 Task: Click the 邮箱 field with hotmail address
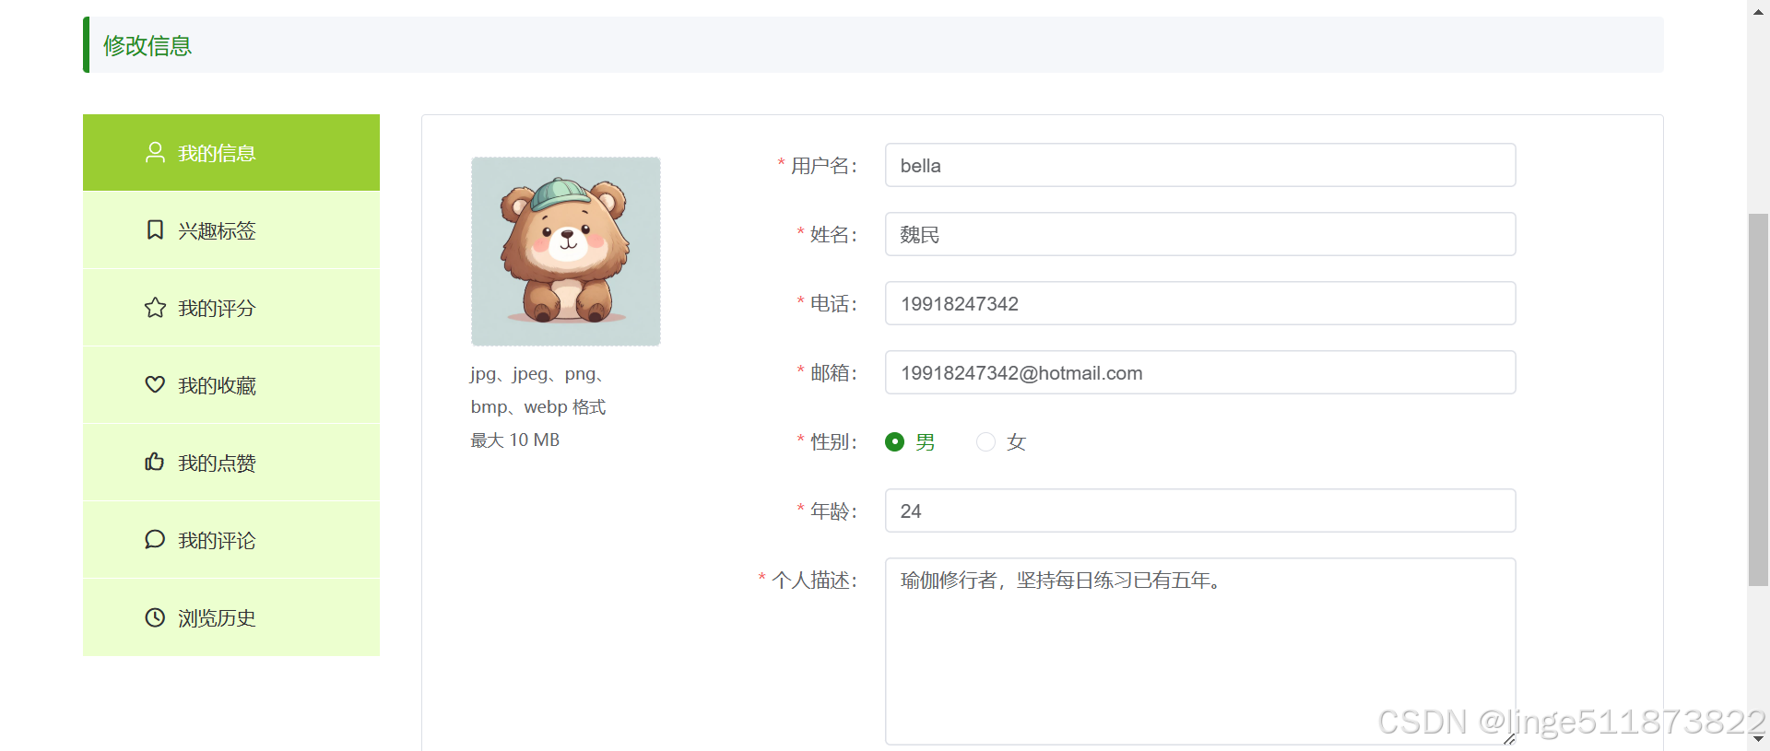(x=1200, y=372)
